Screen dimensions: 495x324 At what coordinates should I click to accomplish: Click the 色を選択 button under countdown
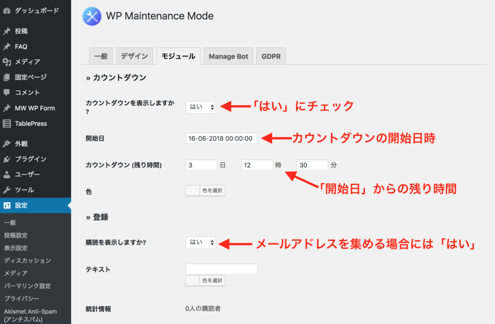[205, 191]
